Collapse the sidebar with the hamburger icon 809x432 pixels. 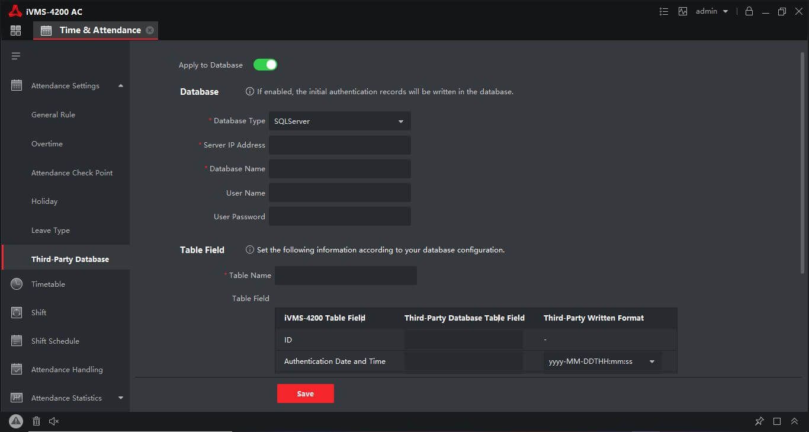pyautogui.click(x=16, y=56)
